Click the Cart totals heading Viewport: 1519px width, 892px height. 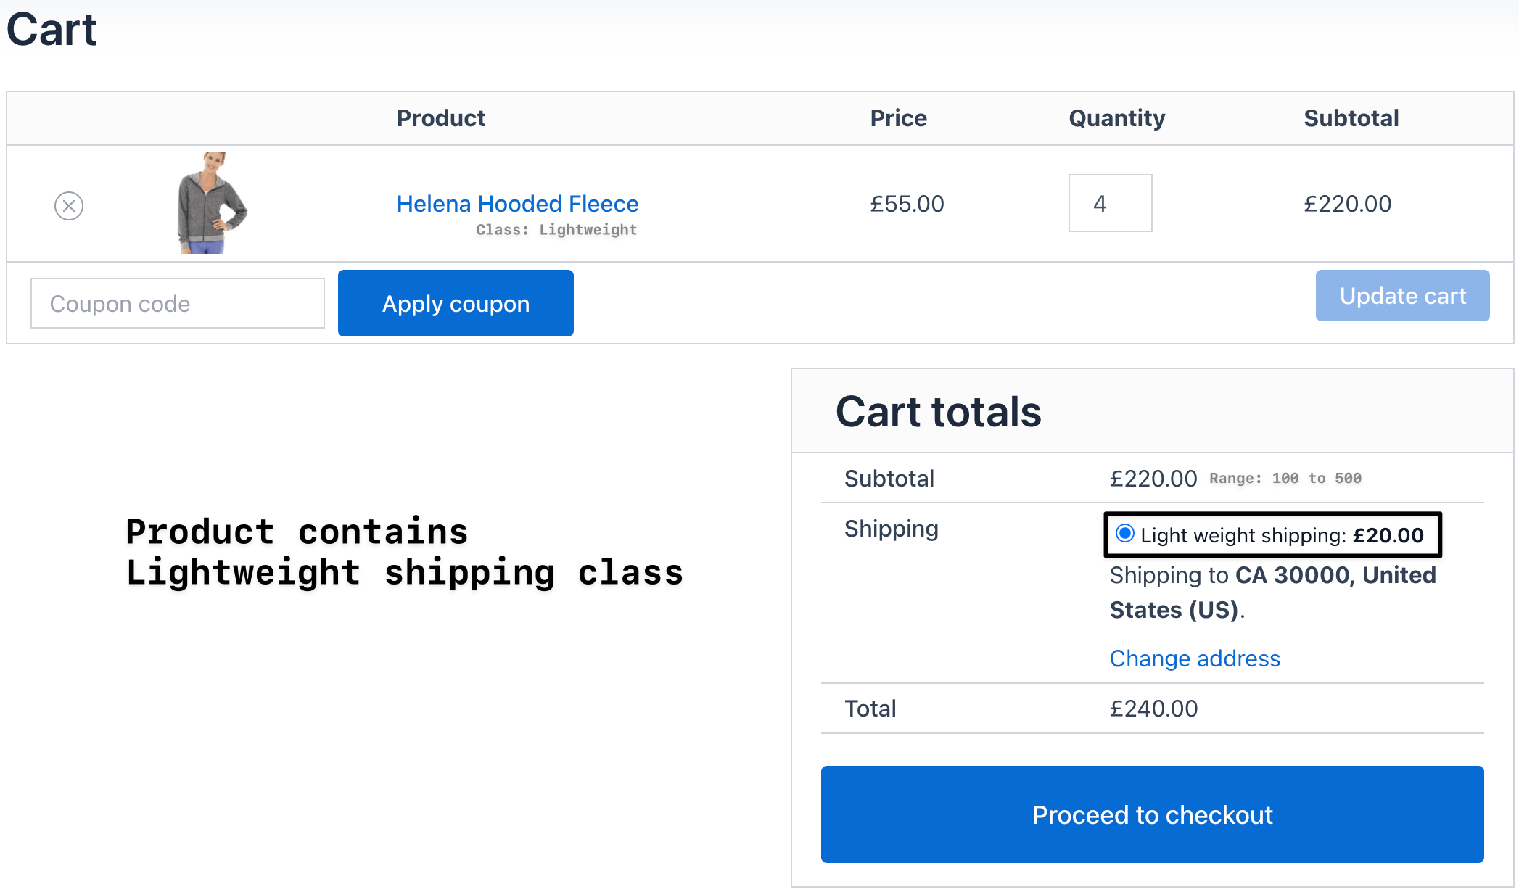pyautogui.click(x=938, y=412)
